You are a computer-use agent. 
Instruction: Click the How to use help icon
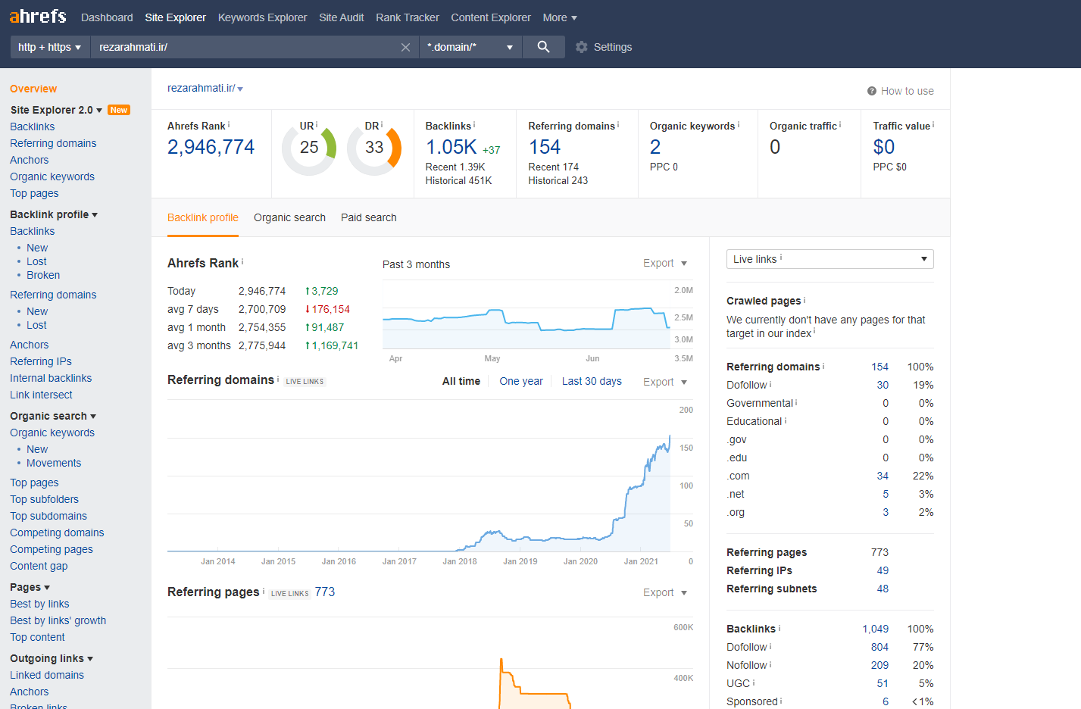872,91
